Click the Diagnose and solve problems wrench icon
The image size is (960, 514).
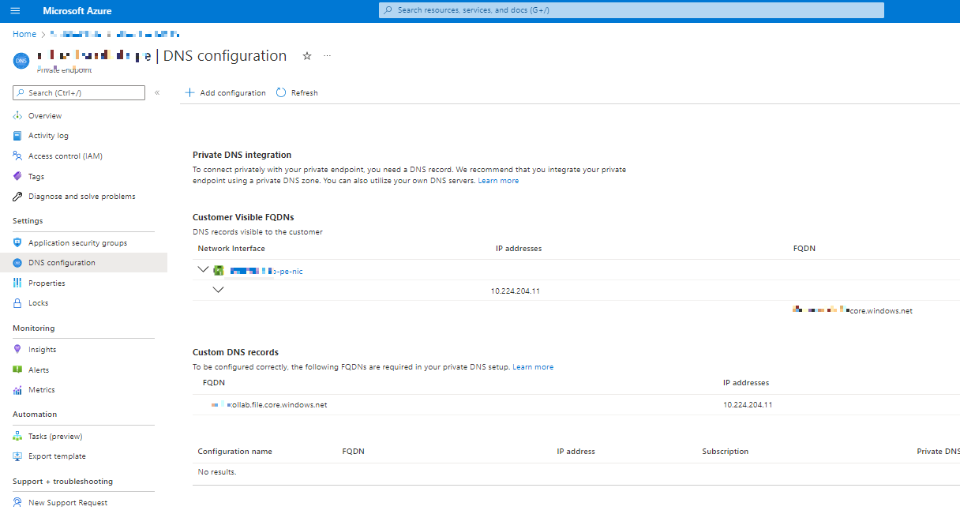tap(17, 197)
